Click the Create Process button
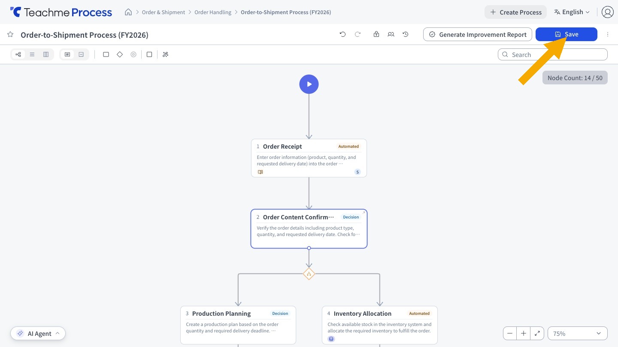Viewport: 618px width, 347px height. 515,12
